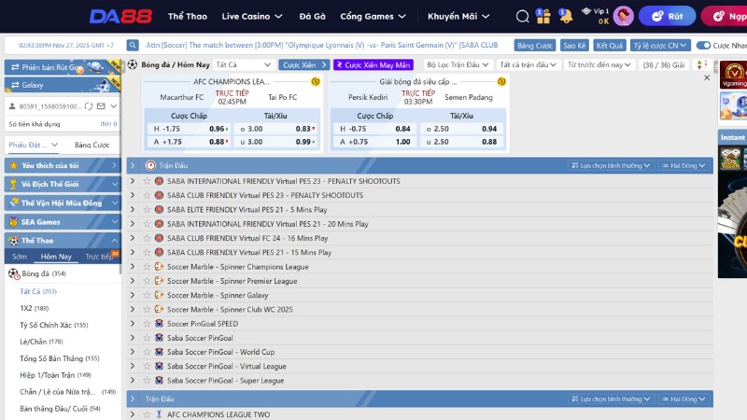Click the SEA Games badge icon
Image resolution: width=747 pixels, height=420 pixels.
[13, 222]
